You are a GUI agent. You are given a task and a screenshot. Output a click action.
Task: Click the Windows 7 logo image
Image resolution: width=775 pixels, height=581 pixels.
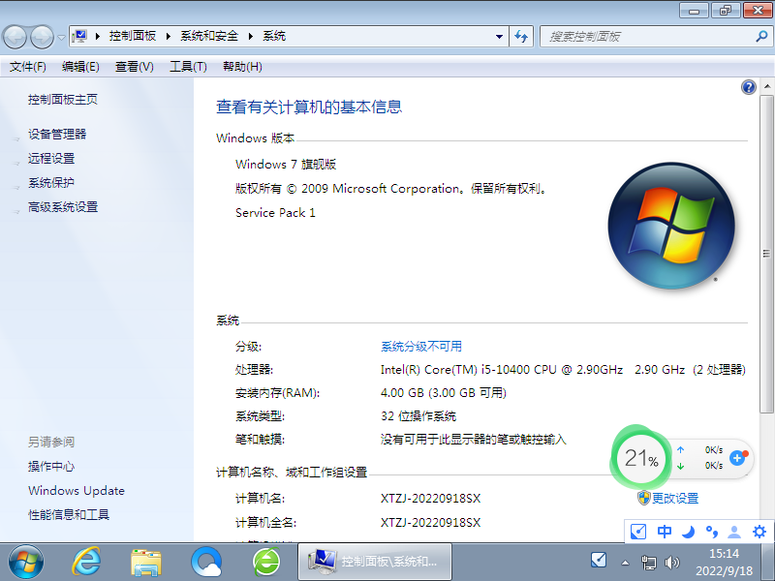(671, 226)
